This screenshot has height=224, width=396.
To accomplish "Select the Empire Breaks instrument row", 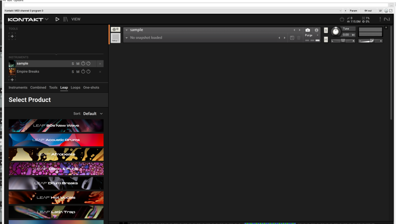I will point(56,72).
